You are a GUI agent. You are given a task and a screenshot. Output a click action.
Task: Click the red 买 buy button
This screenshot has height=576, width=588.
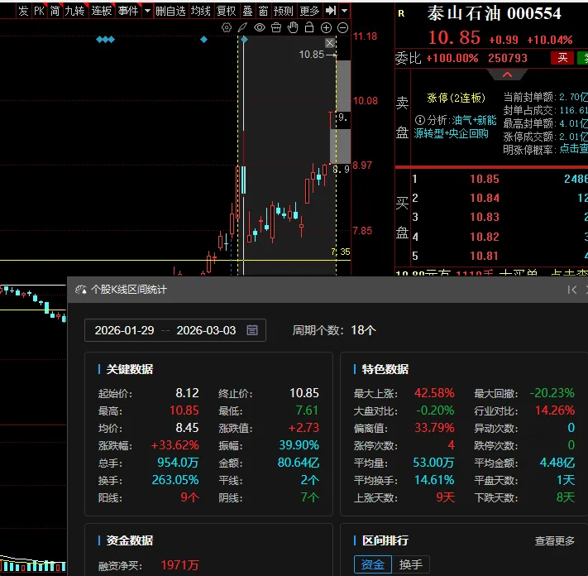coord(562,58)
